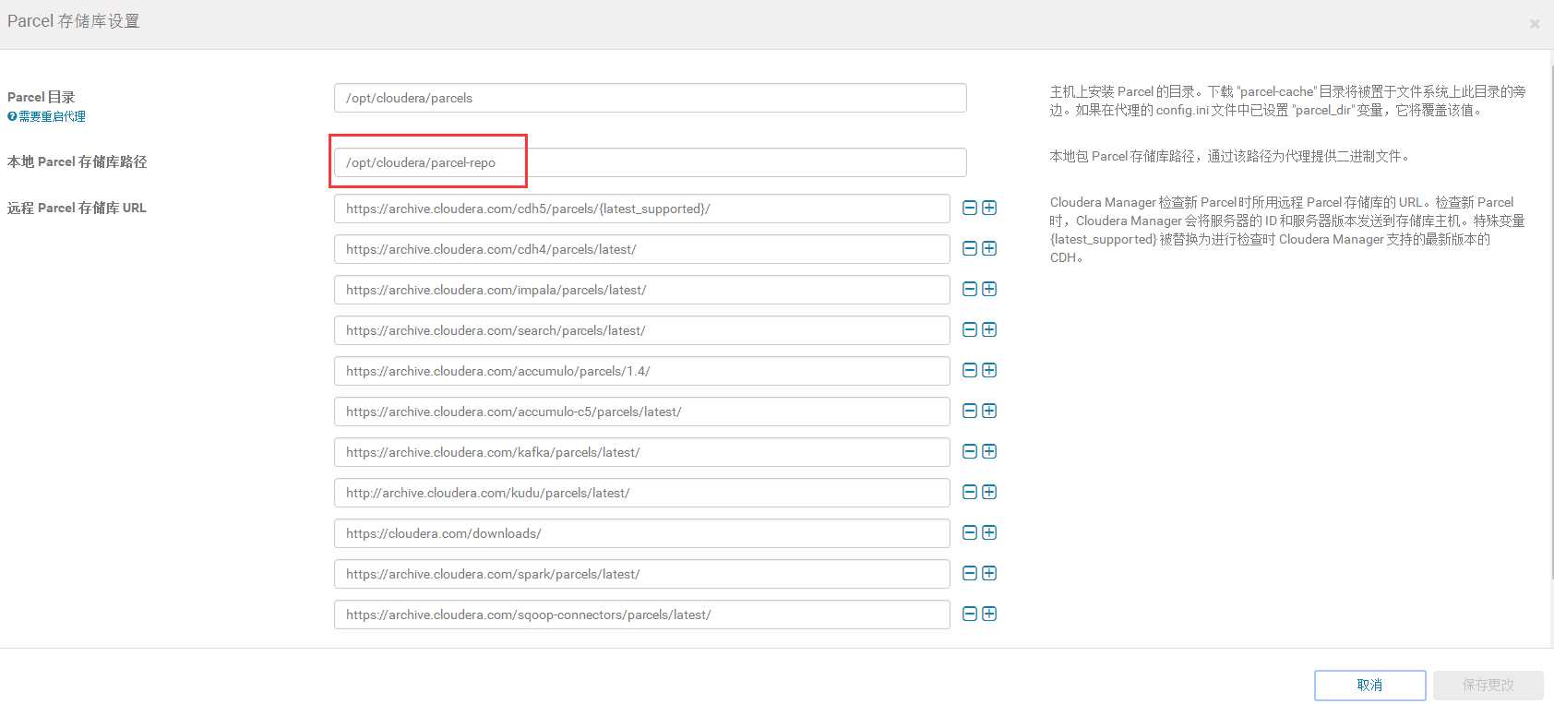Remove the accumulo 1.4 parcels URL row

point(970,371)
